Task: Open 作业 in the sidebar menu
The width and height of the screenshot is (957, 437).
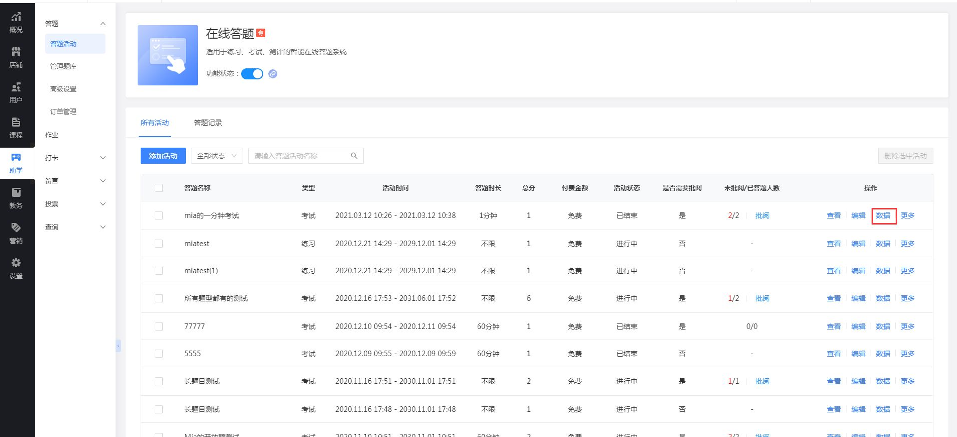Action: click(x=52, y=135)
